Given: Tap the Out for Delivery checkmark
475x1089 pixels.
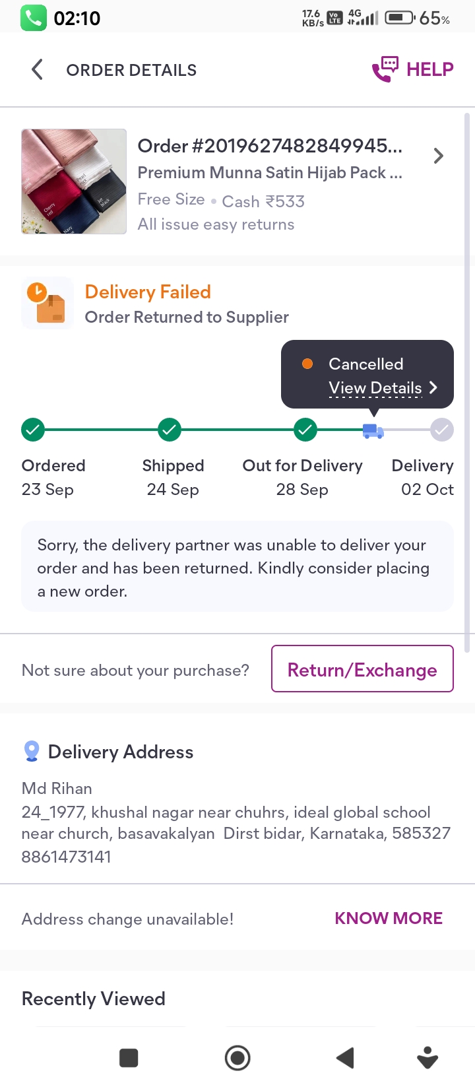Looking at the screenshot, I should (305, 430).
